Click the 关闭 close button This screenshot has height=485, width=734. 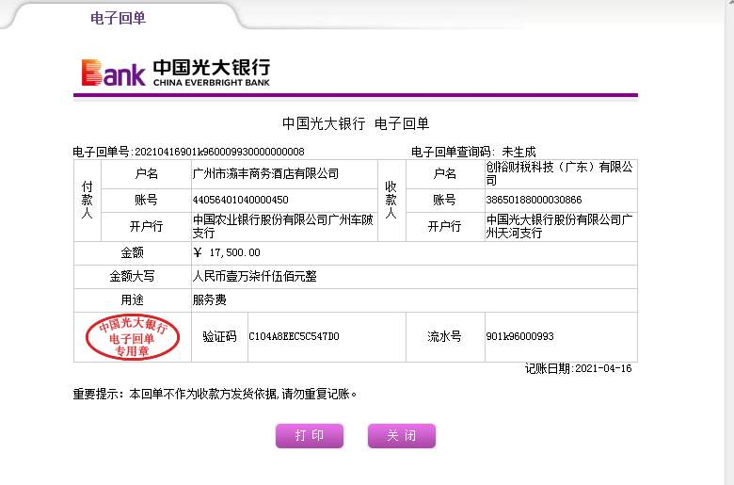click(x=402, y=436)
